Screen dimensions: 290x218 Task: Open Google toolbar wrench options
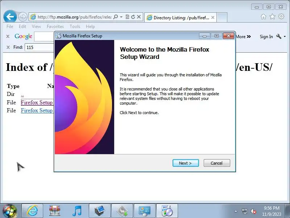click(x=278, y=36)
